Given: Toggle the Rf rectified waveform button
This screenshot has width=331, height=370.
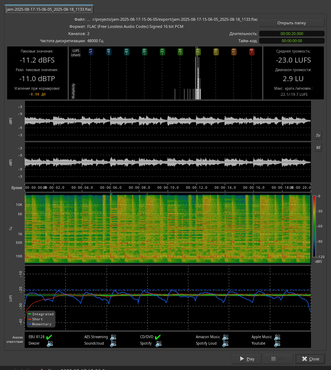Looking at the screenshot, I should 318,148.
